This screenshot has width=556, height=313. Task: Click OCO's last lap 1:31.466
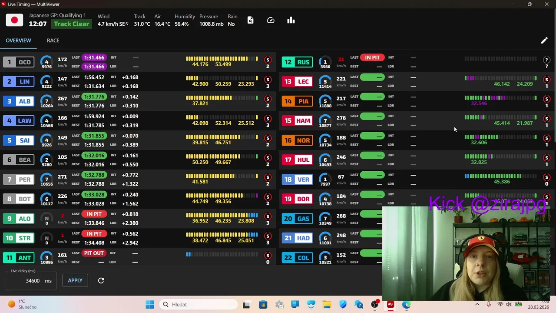click(x=94, y=57)
